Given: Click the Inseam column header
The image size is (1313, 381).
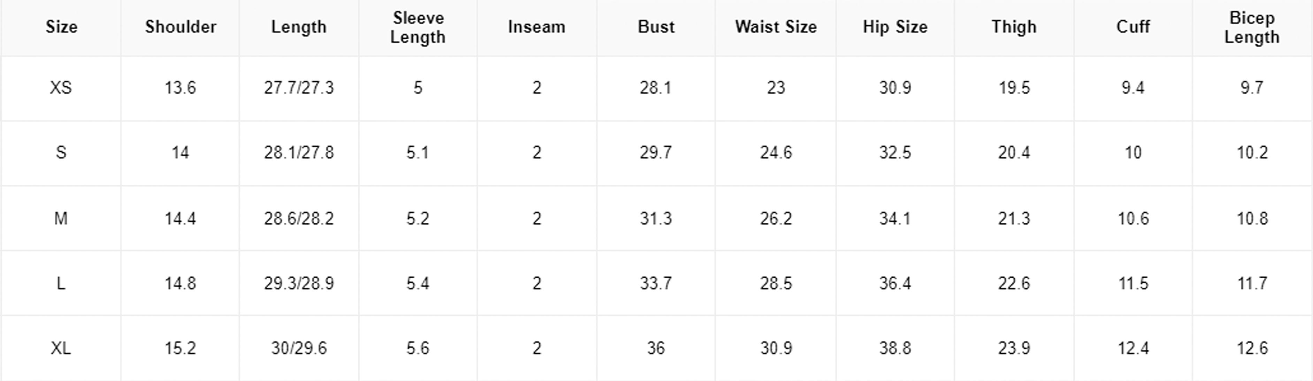Looking at the screenshot, I should point(537,27).
